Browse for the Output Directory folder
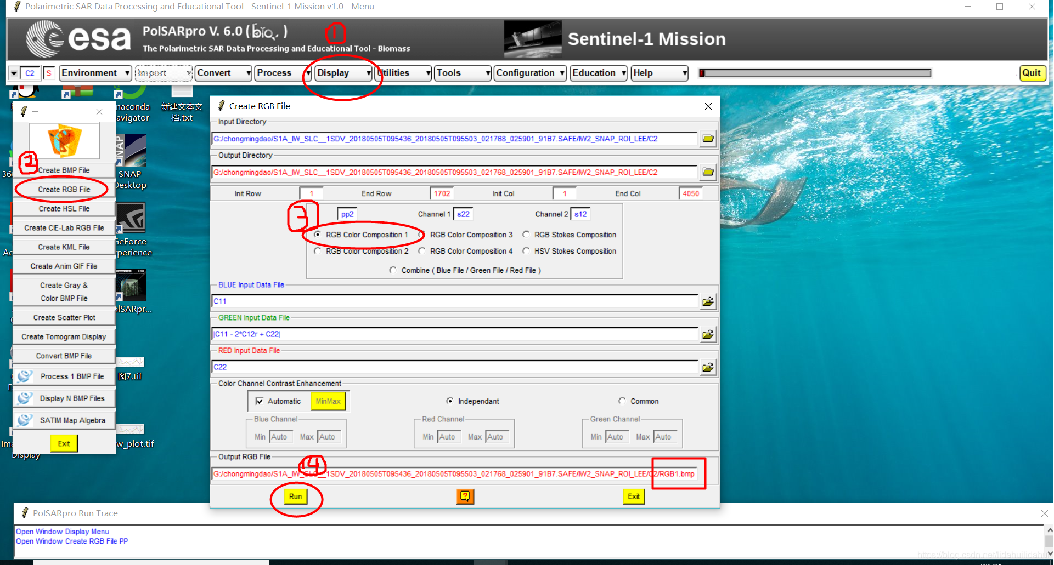This screenshot has width=1054, height=565. point(708,172)
